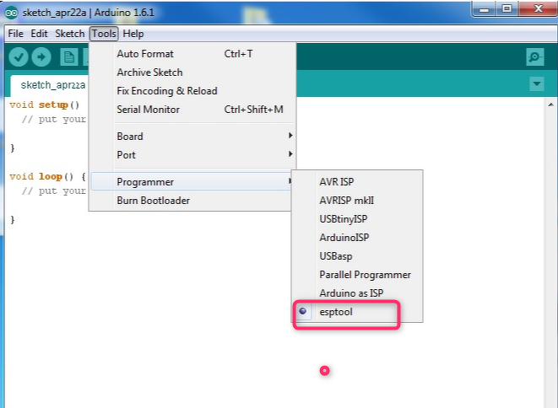This screenshot has height=408, width=558.
Task: Minimize the Arduino window
Action: 484,9
